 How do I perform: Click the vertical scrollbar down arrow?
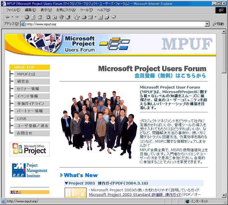point(224,195)
